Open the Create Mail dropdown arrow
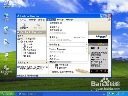 [x=30, y=26]
